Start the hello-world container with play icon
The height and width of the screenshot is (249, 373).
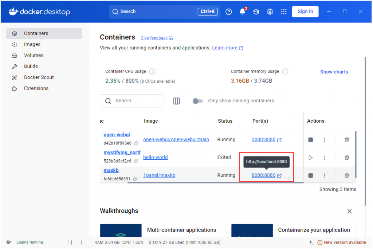(x=310, y=158)
